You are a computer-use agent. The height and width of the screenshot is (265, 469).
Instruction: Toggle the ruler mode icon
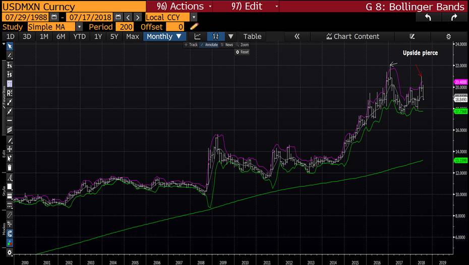pyautogui.click(x=10, y=215)
